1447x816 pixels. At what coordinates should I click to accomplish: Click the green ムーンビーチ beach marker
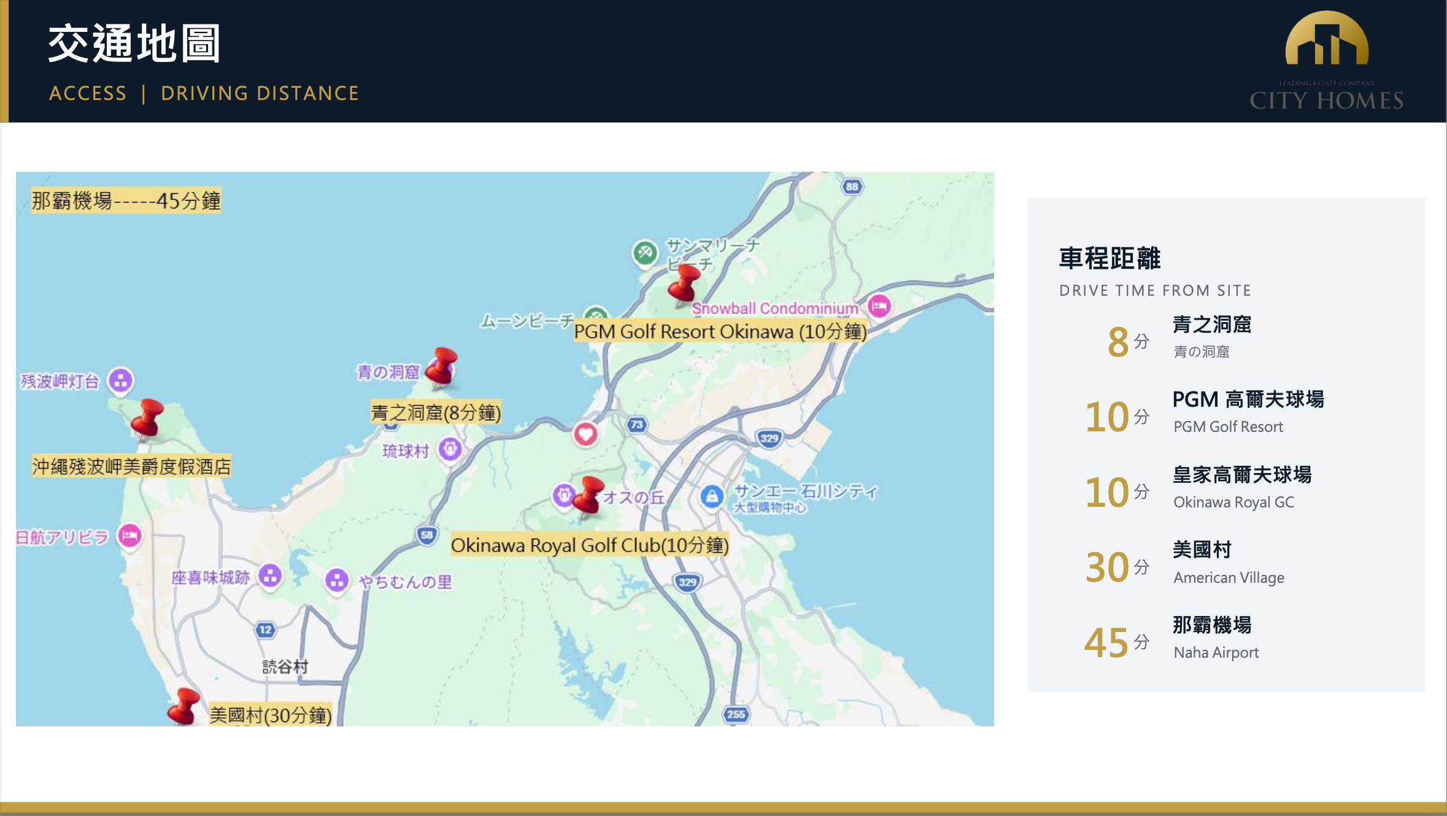tap(596, 313)
